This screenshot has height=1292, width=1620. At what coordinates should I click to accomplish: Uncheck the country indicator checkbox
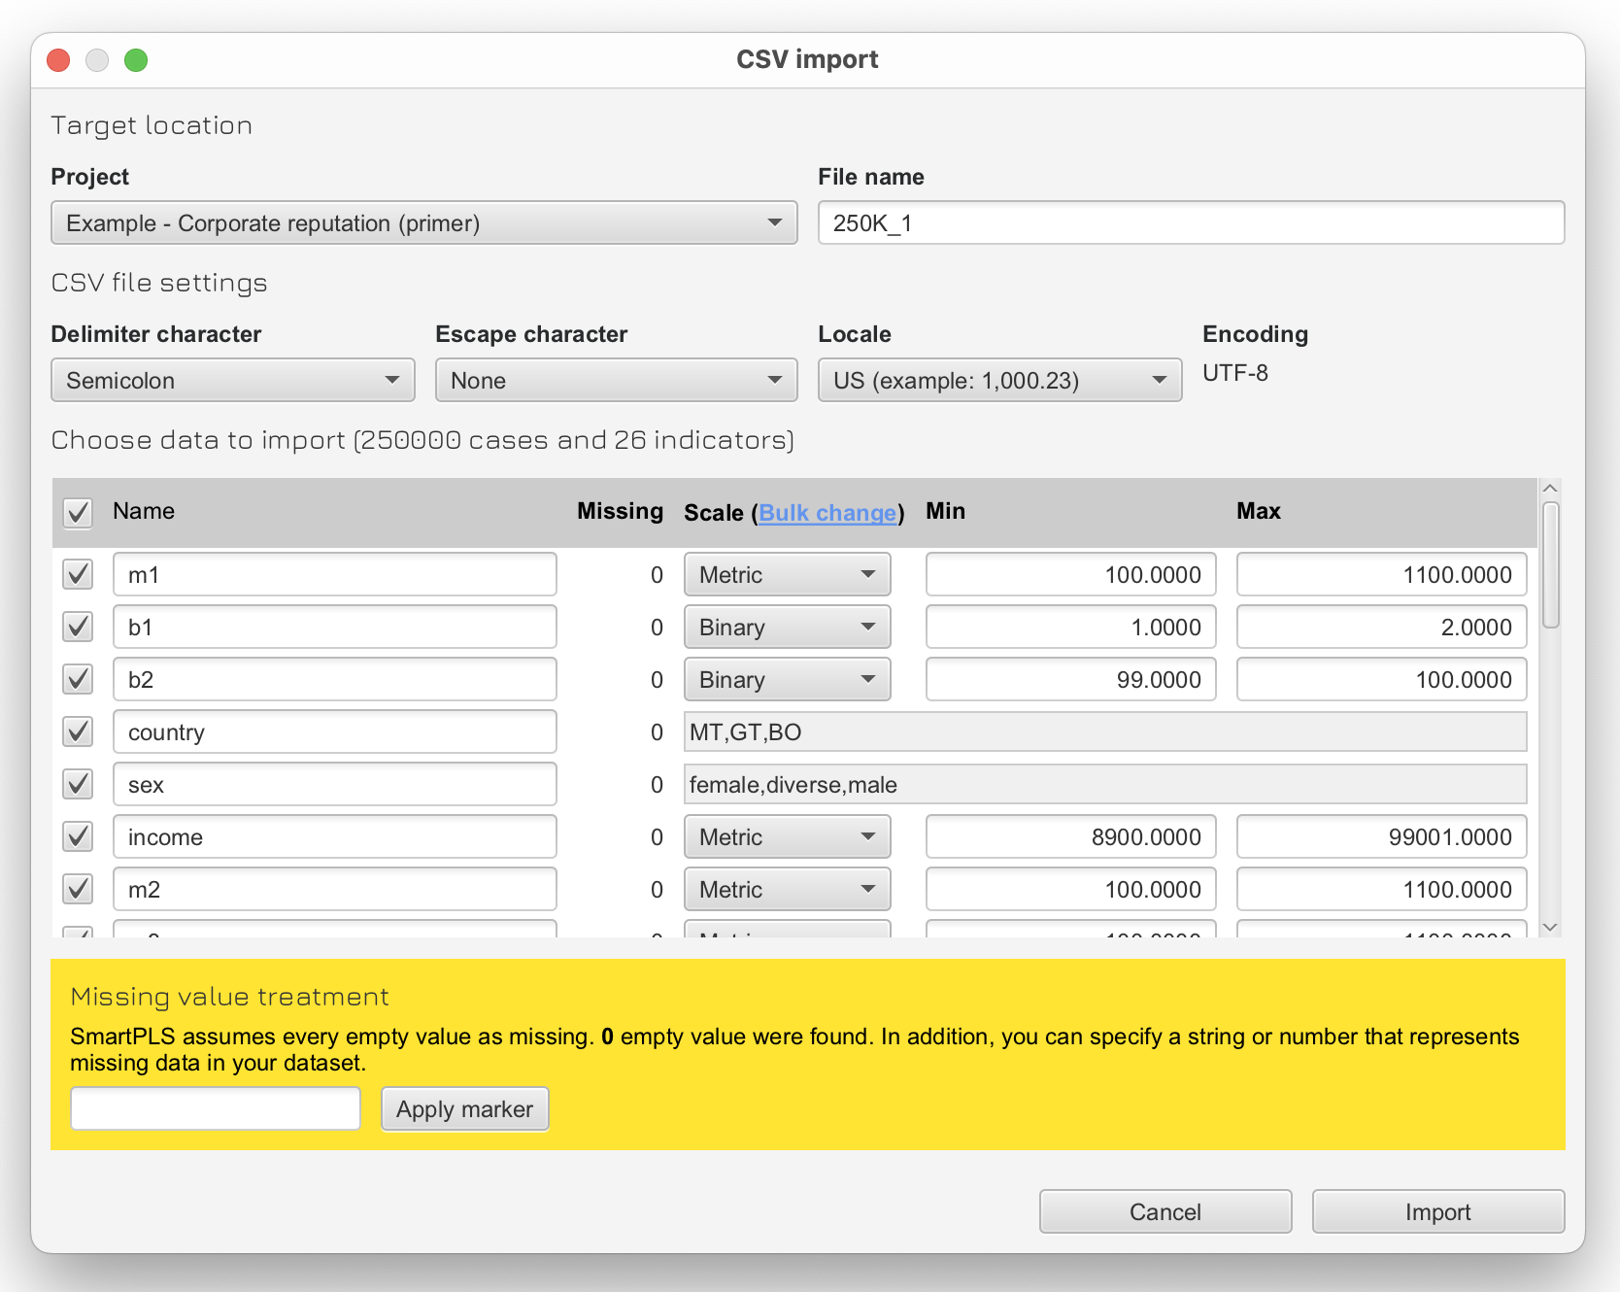coord(78,731)
